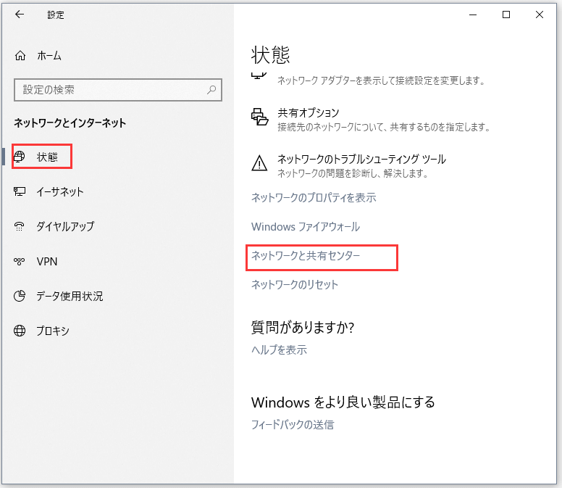Click the プロキシ globe icon

tap(20, 331)
